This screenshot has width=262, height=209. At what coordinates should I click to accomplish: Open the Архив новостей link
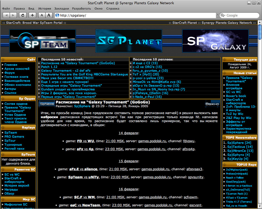17,69
